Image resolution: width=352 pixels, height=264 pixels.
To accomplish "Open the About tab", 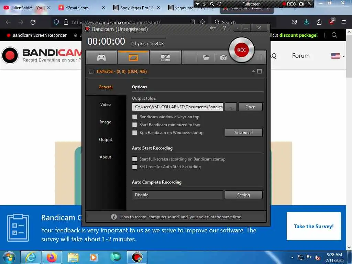I will click(106, 157).
